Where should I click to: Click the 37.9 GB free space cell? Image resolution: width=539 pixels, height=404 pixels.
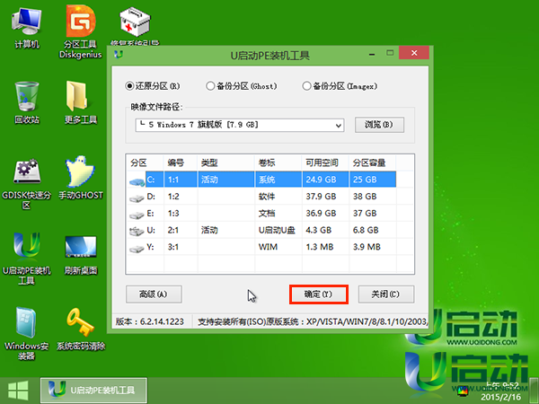pos(325,196)
